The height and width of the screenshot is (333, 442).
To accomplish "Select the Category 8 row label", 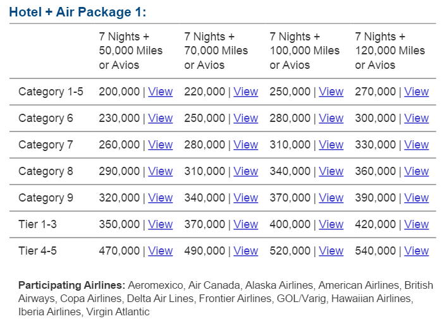I will click(x=46, y=171).
